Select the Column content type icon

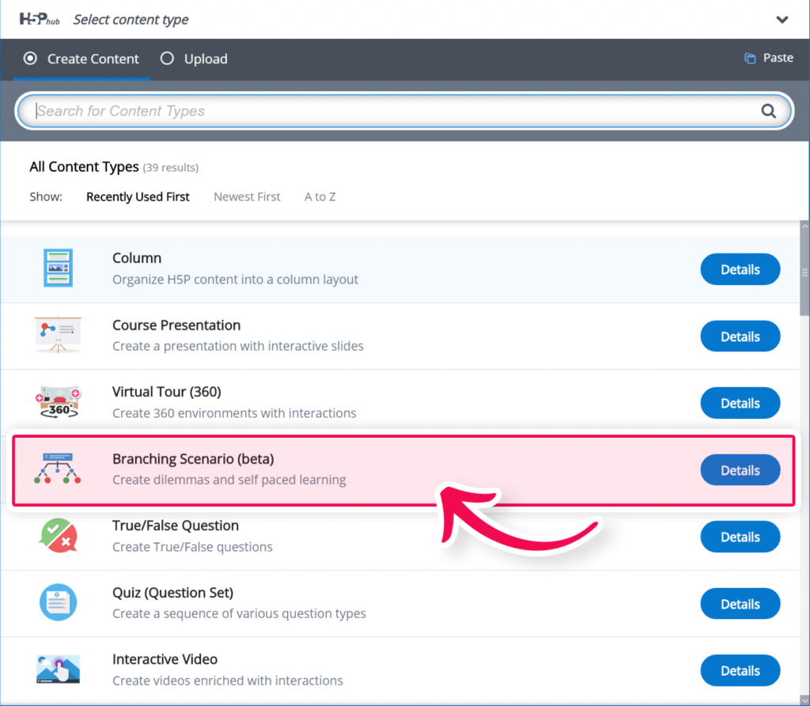58,268
